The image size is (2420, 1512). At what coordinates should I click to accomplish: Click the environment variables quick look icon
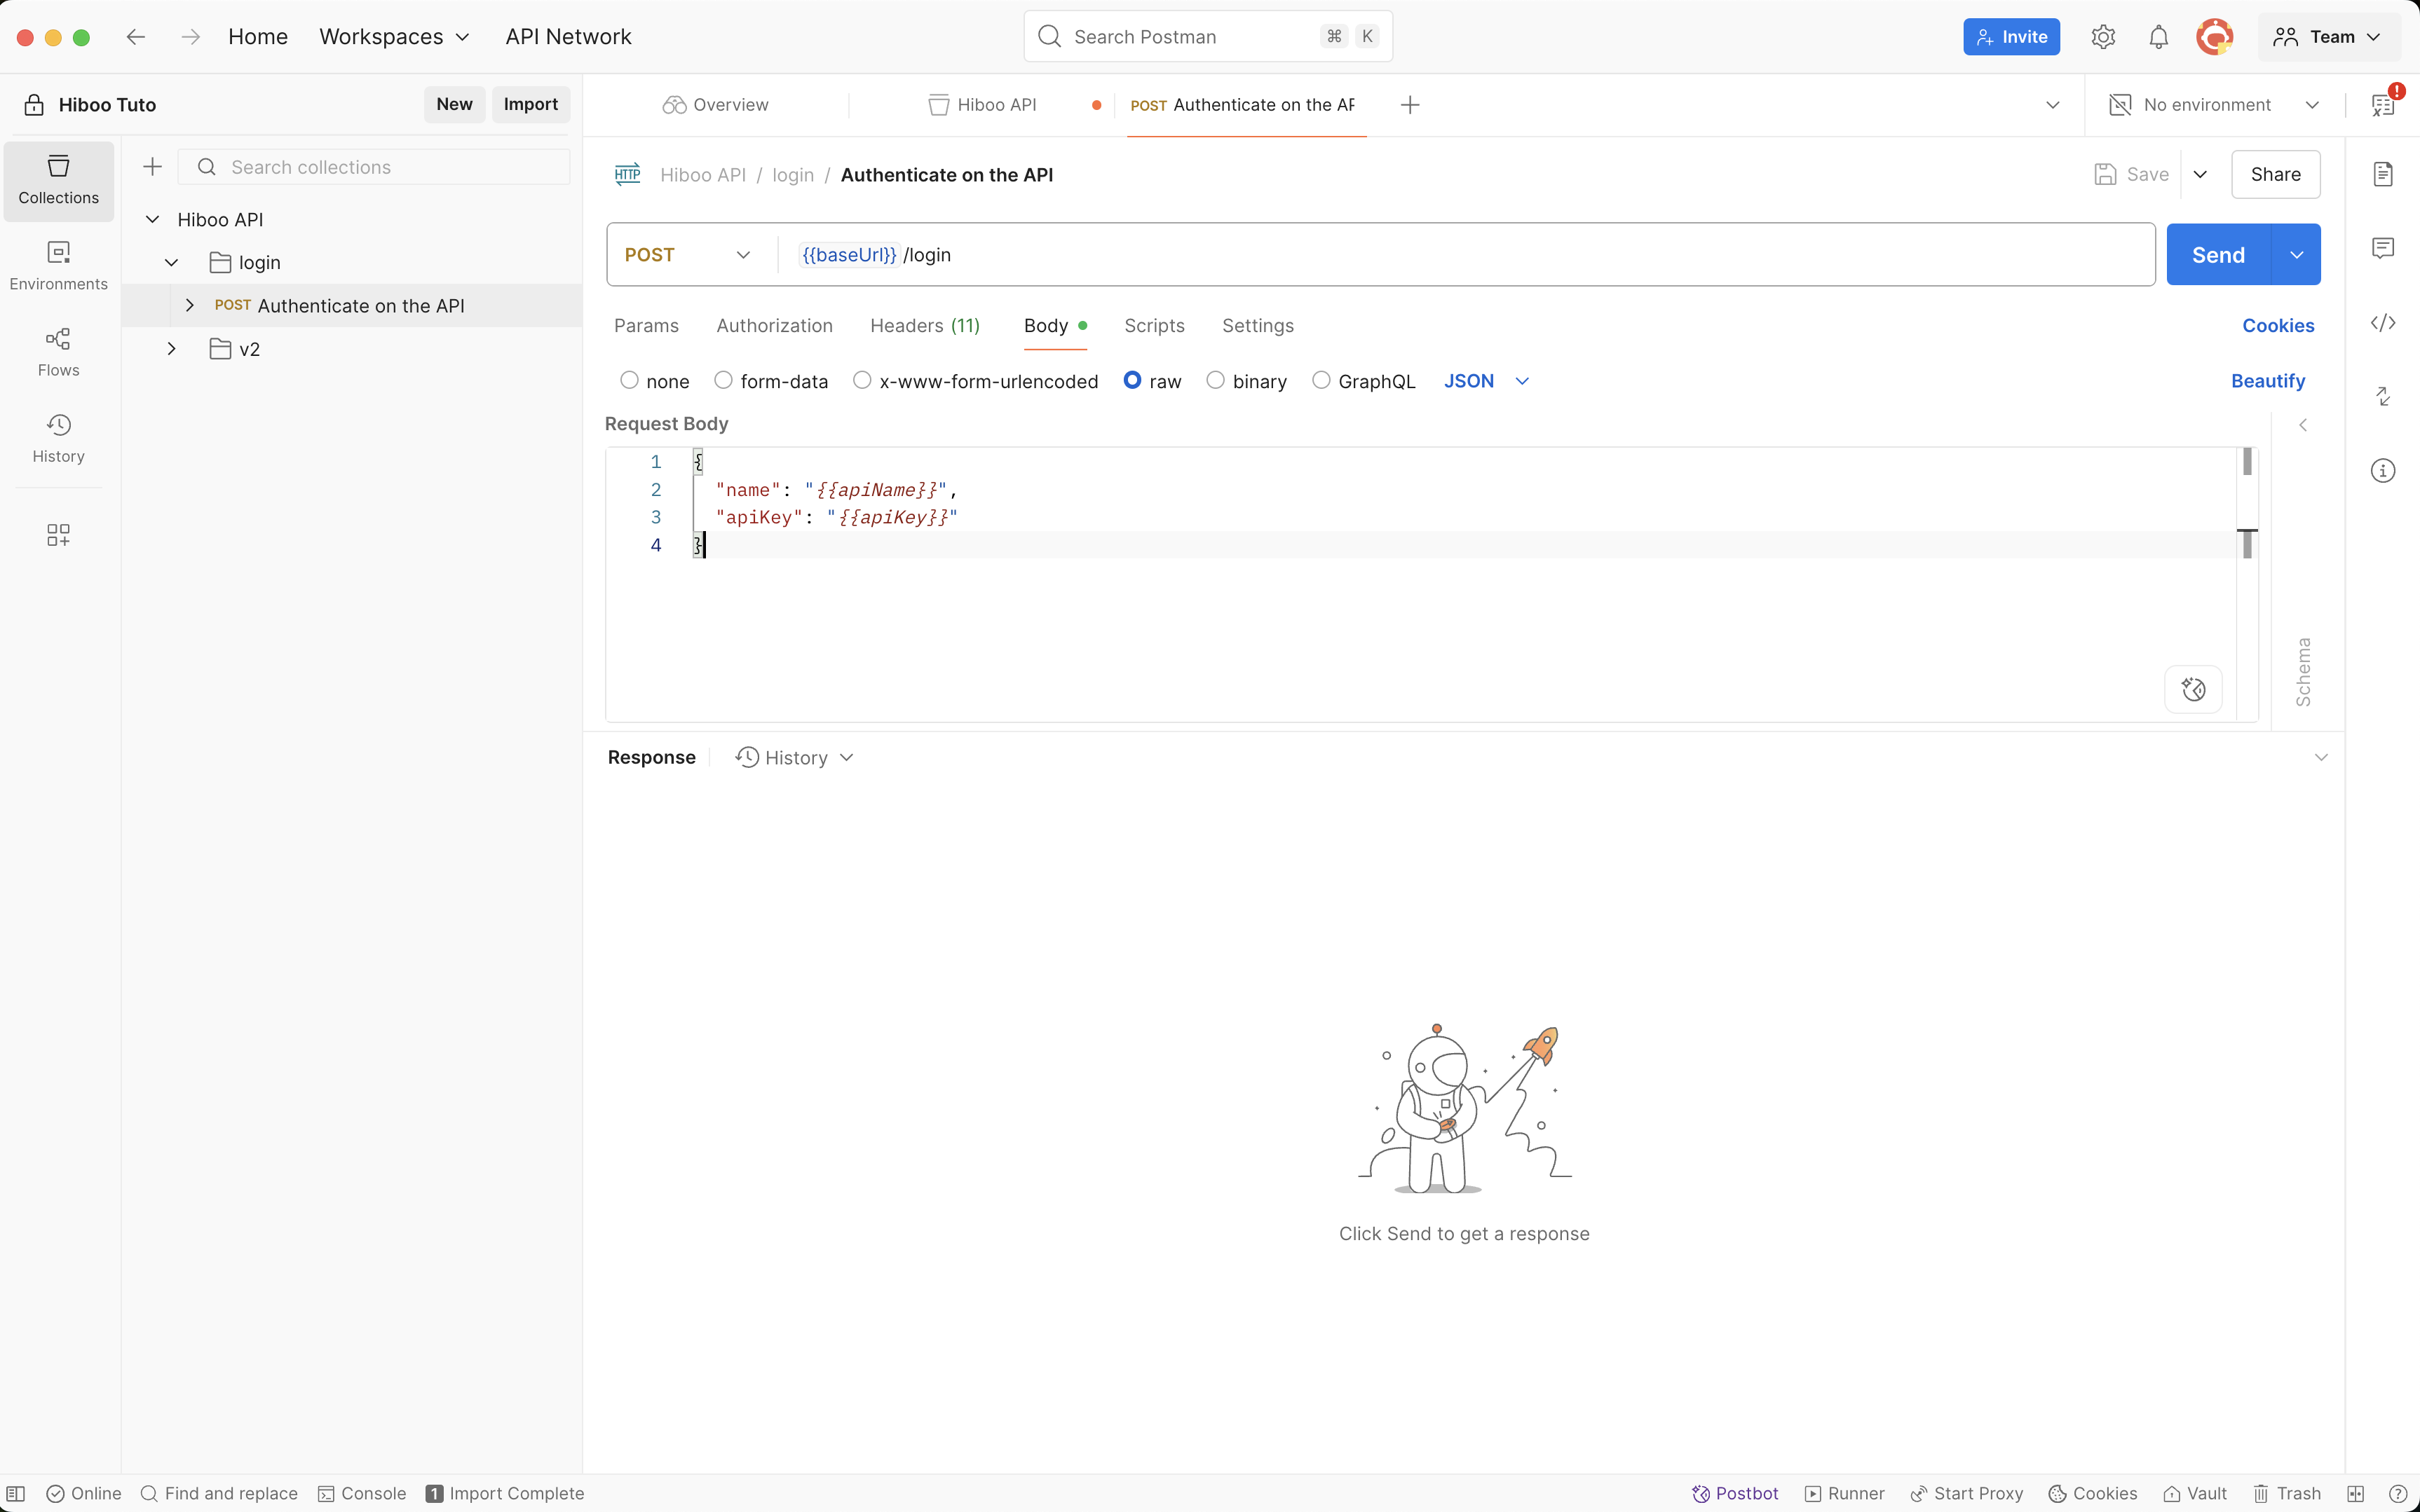pyautogui.click(x=2383, y=104)
